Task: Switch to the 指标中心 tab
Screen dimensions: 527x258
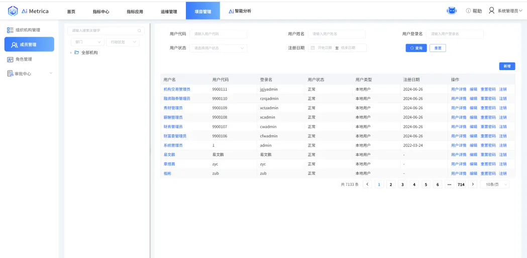Action: [x=101, y=11]
